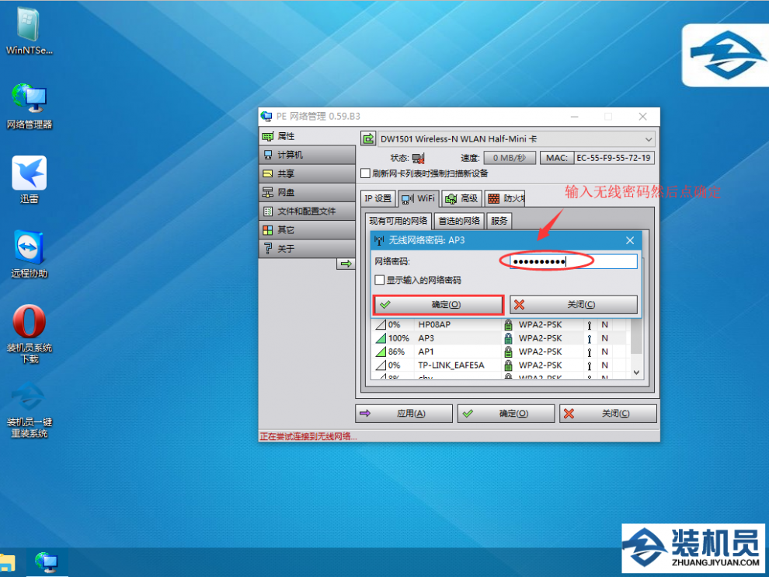The width and height of the screenshot is (769, 577).
Task: Open the 远程协助 TeamViewer icon
Action: coord(29,247)
